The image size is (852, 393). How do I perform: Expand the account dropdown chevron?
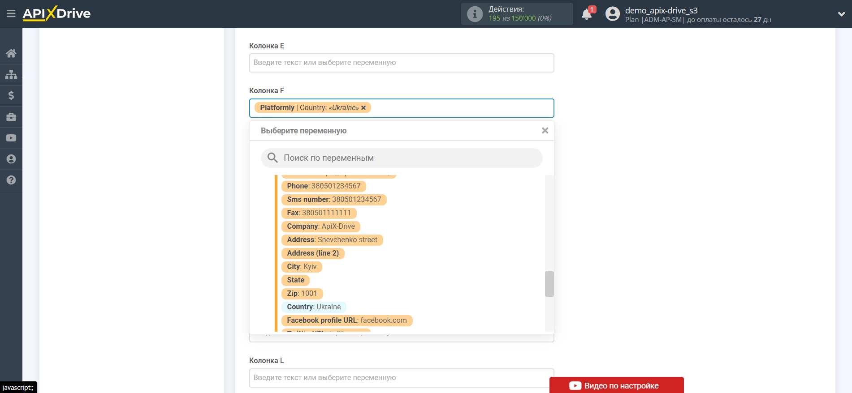click(841, 14)
